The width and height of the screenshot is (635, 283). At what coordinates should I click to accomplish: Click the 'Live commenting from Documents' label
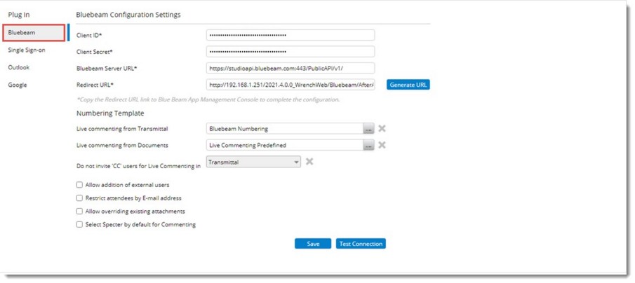(x=122, y=145)
